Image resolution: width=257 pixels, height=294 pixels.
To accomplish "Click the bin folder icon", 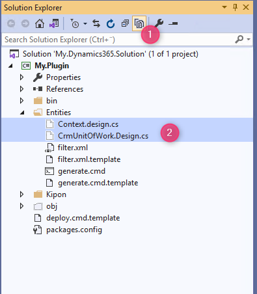I will click(x=38, y=101).
